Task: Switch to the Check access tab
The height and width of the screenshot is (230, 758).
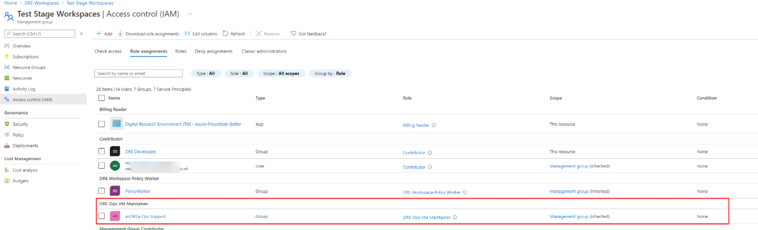Action: pyautogui.click(x=108, y=51)
